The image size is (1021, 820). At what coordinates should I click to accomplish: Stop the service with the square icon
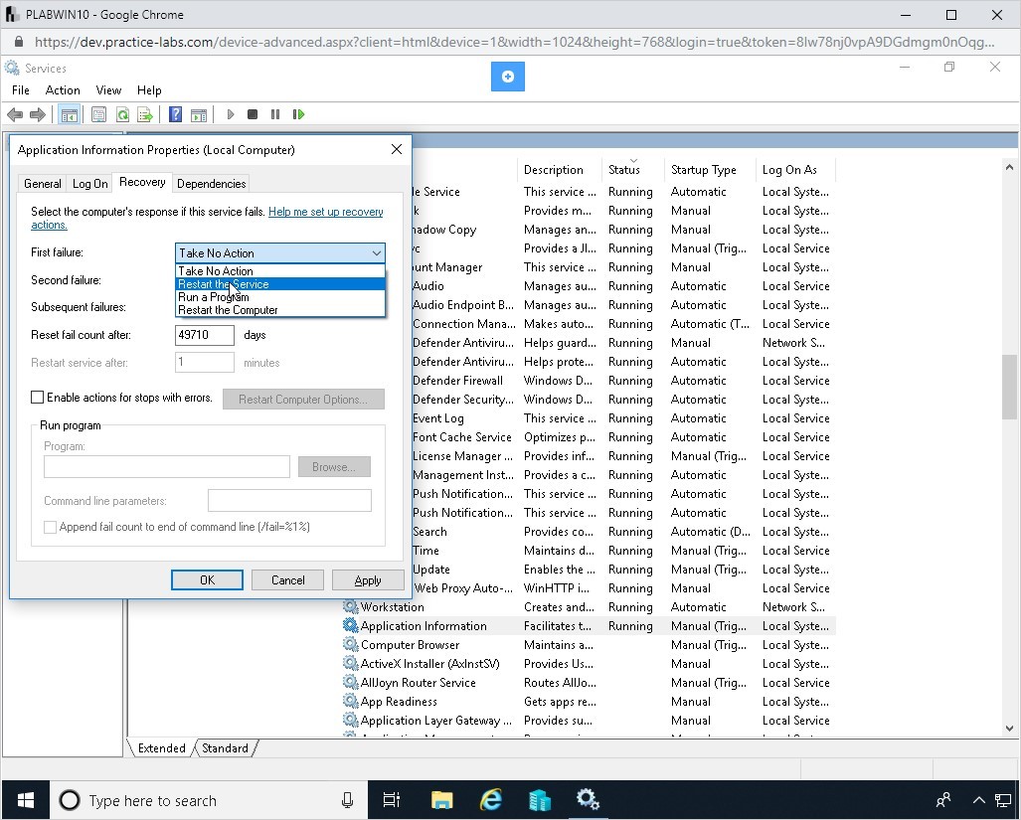[x=253, y=114]
